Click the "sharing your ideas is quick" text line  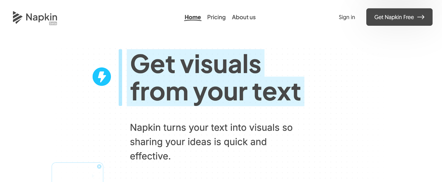198,142
